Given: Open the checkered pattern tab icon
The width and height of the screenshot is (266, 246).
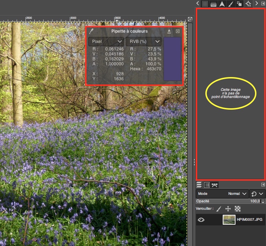Looking at the screenshot, I should click(x=214, y=4).
